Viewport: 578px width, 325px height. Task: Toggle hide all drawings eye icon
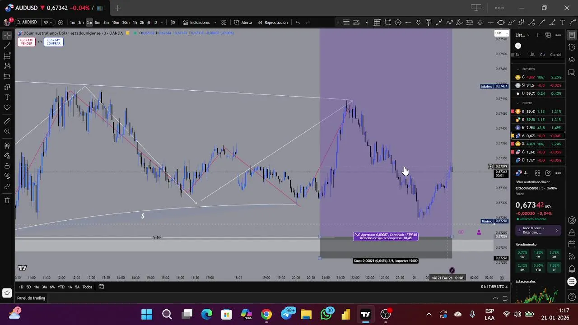pyautogui.click(x=7, y=176)
